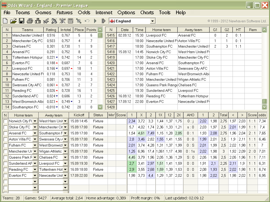The image size is (270, 202).
Task: Click teams table scroll down arrow
Action: pos(100,107)
